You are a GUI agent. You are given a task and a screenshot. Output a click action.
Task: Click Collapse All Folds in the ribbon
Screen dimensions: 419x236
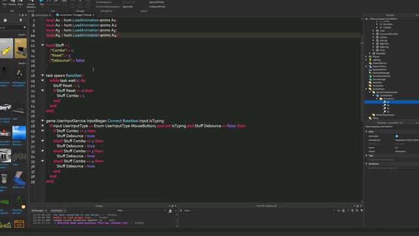(x=157, y=7)
